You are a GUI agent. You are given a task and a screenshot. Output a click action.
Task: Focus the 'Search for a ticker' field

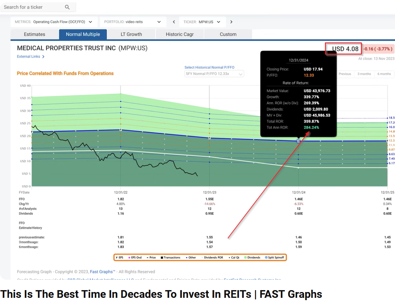coord(38,7)
